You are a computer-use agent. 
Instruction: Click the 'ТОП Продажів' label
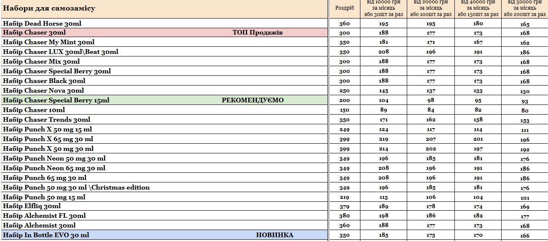[258, 32]
